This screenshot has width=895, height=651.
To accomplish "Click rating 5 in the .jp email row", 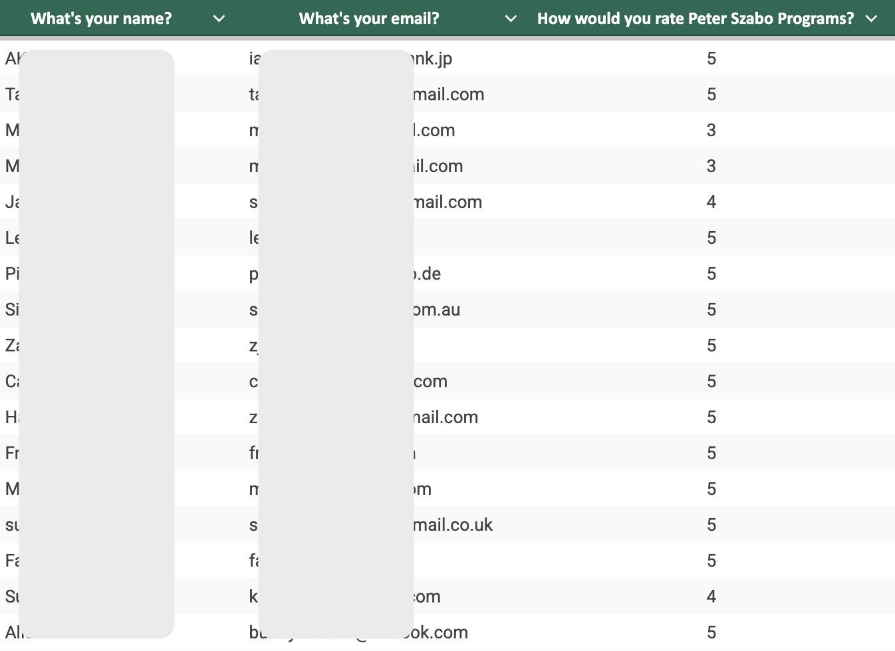I will [711, 58].
